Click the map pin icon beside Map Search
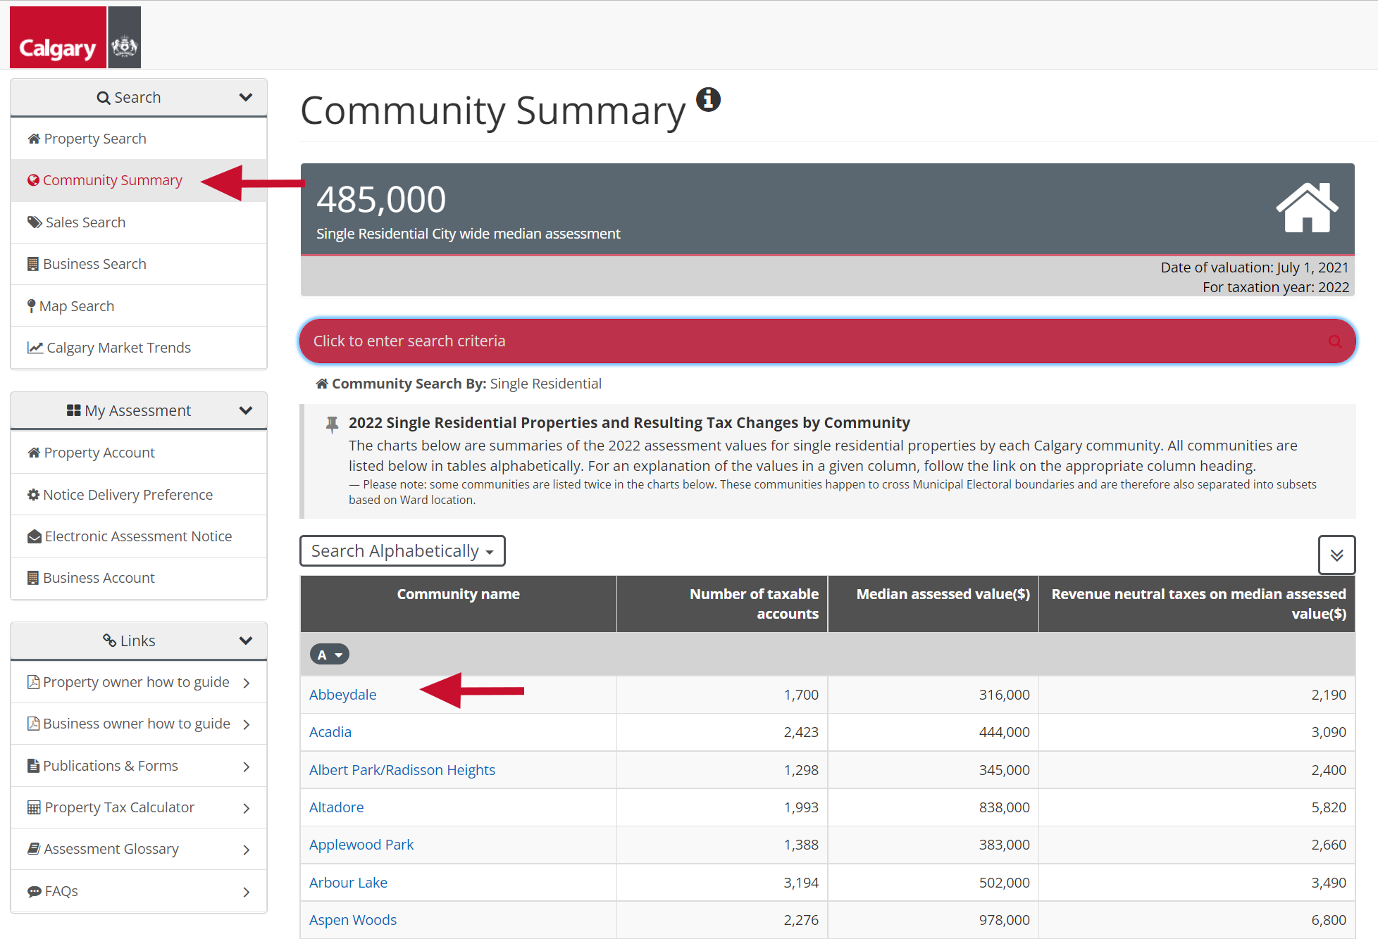Viewport: 1378px width, 939px height. point(31,306)
